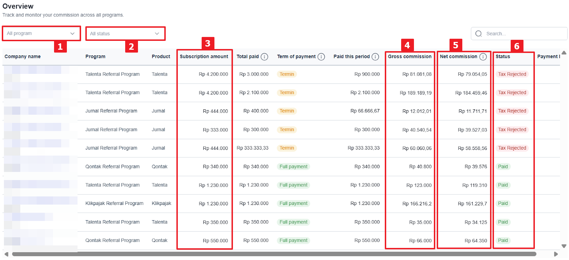Open the All program dropdown
The width and height of the screenshot is (569, 260).
[41, 33]
